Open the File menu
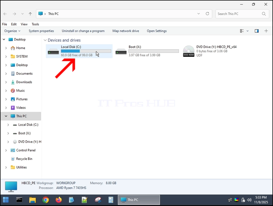This screenshot has width=273, height=206. (5, 24)
